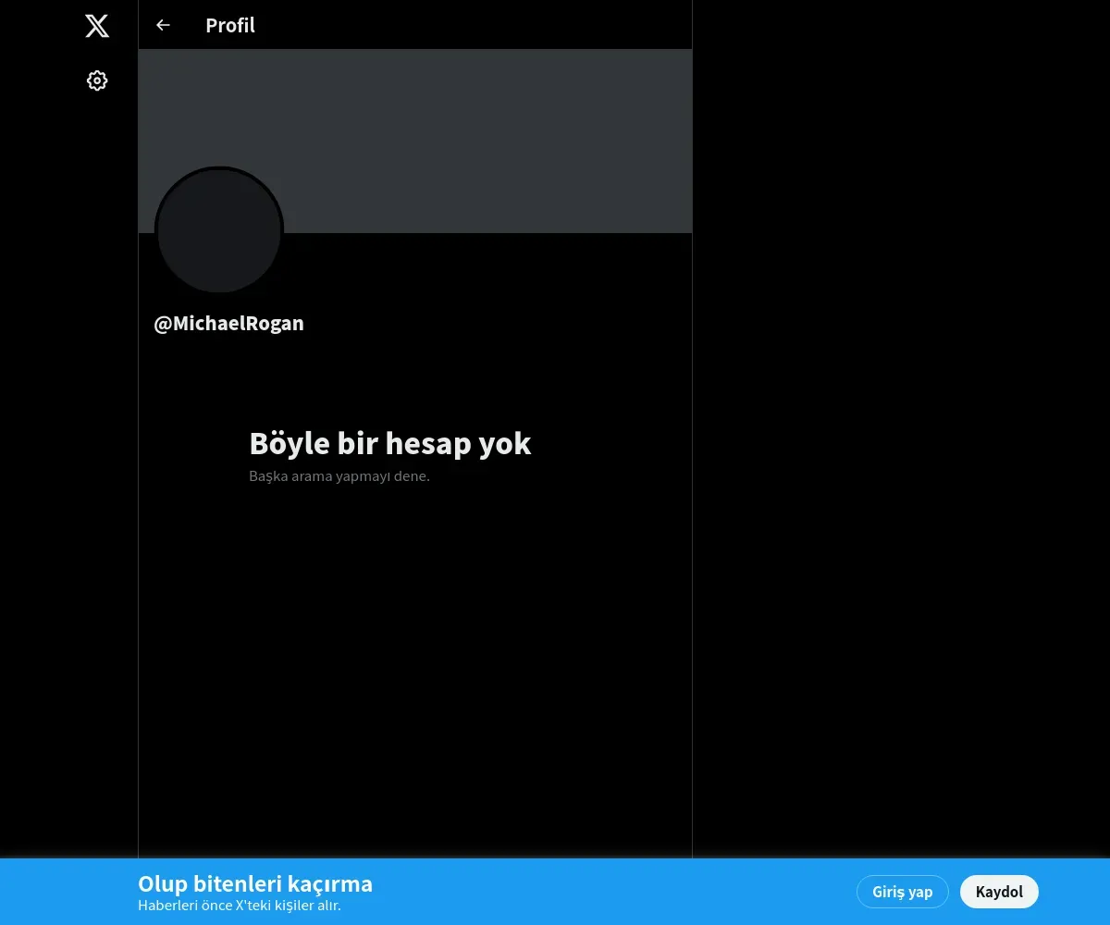
Task: Click the 'Olup bitenleri kaçırma' banner heading
Action: pos(255,883)
